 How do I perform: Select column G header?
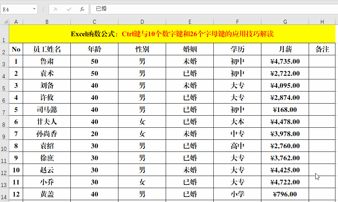click(285, 22)
